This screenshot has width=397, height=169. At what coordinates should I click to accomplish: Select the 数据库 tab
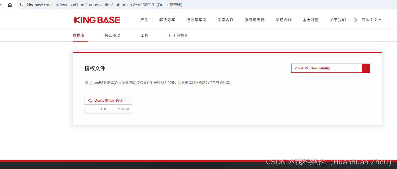tap(79, 35)
